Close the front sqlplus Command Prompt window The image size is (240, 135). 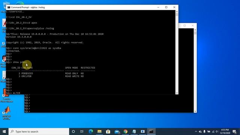click(174, 7)
